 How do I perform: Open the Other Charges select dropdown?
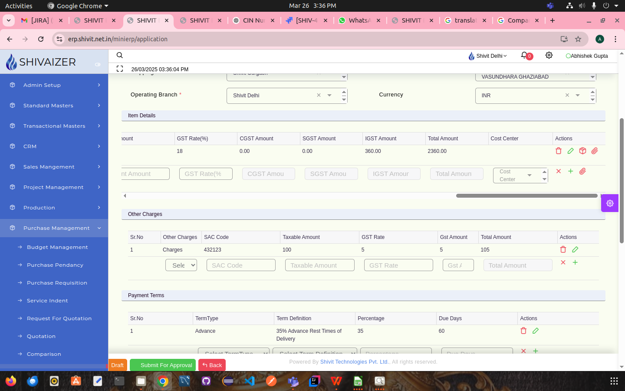coord(181,265)
